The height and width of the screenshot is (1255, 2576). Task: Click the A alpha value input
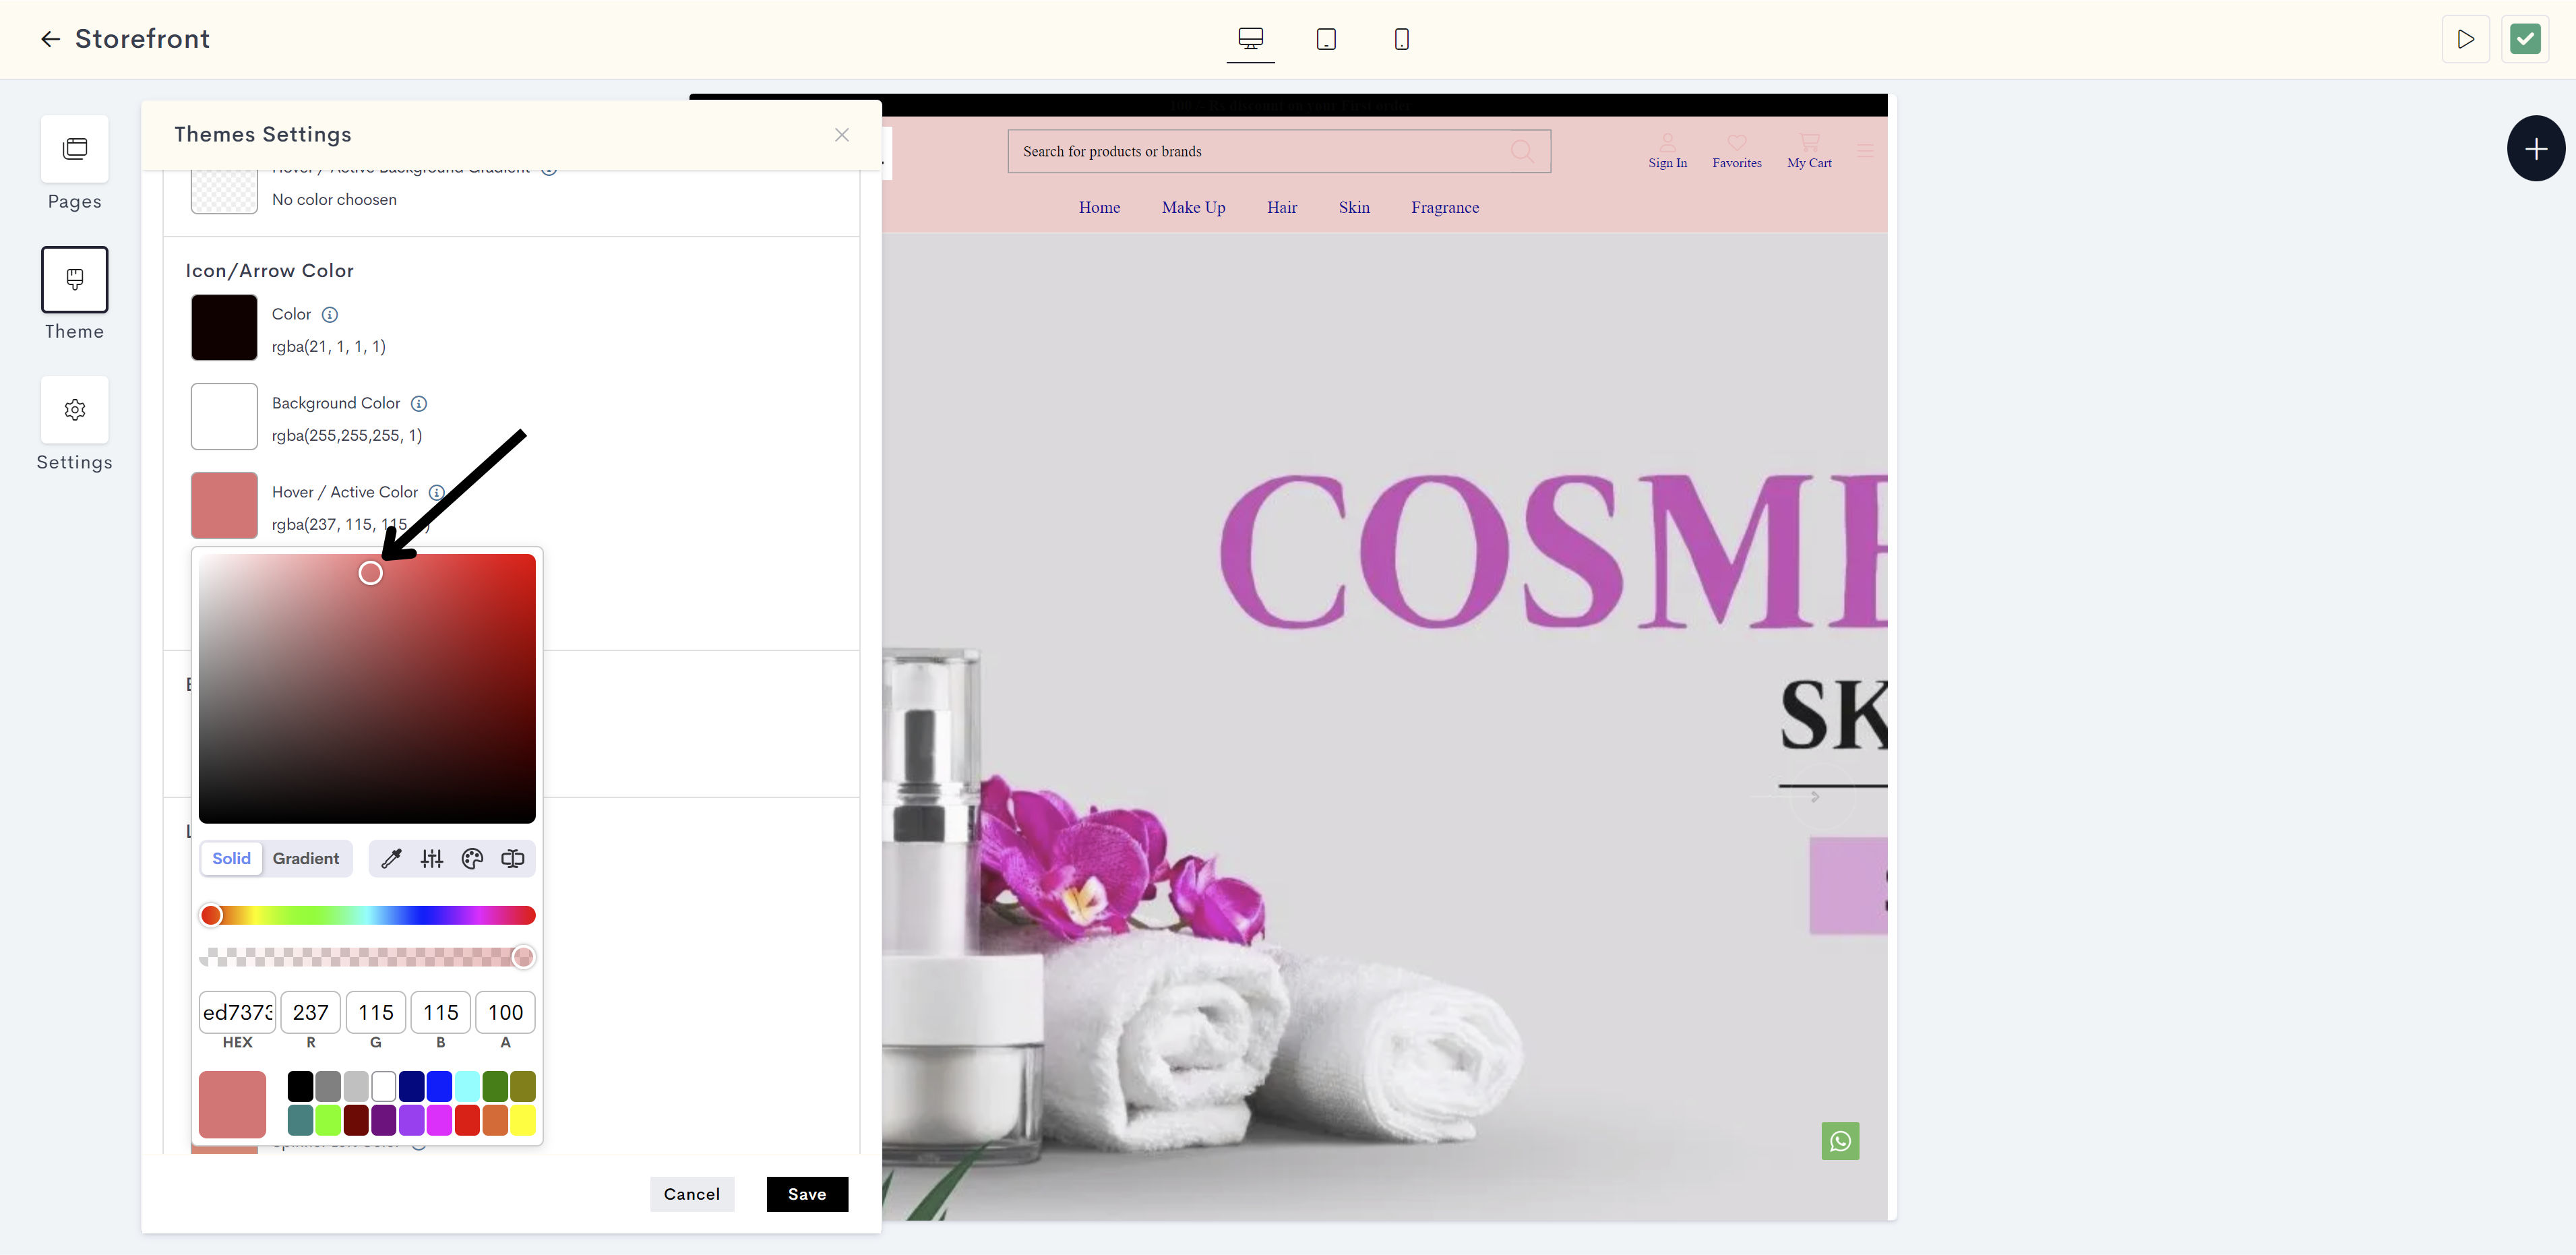pos(505,1013)
